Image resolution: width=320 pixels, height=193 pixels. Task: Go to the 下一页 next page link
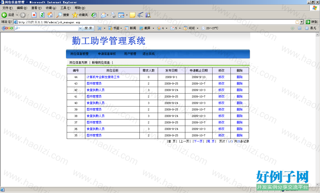pyautogui.click(x=198, y=141)
